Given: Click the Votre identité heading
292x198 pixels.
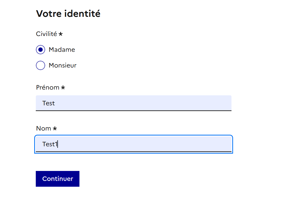Looking at the screenshot, I should [68, 14].
